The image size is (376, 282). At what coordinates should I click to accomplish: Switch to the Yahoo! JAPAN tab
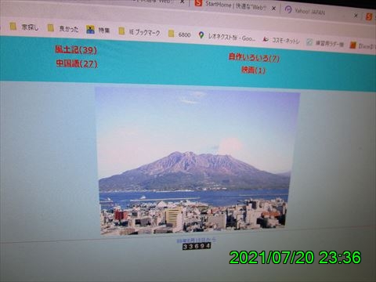pyautogui.click(x=305, y=11)
